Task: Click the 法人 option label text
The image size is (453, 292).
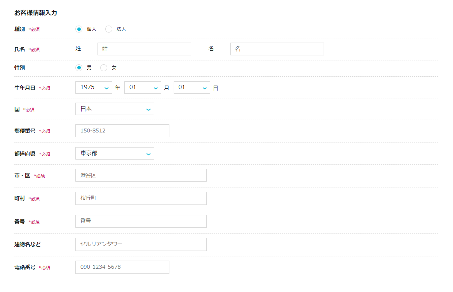Action: pyautogui.click(x=121, y=29)
